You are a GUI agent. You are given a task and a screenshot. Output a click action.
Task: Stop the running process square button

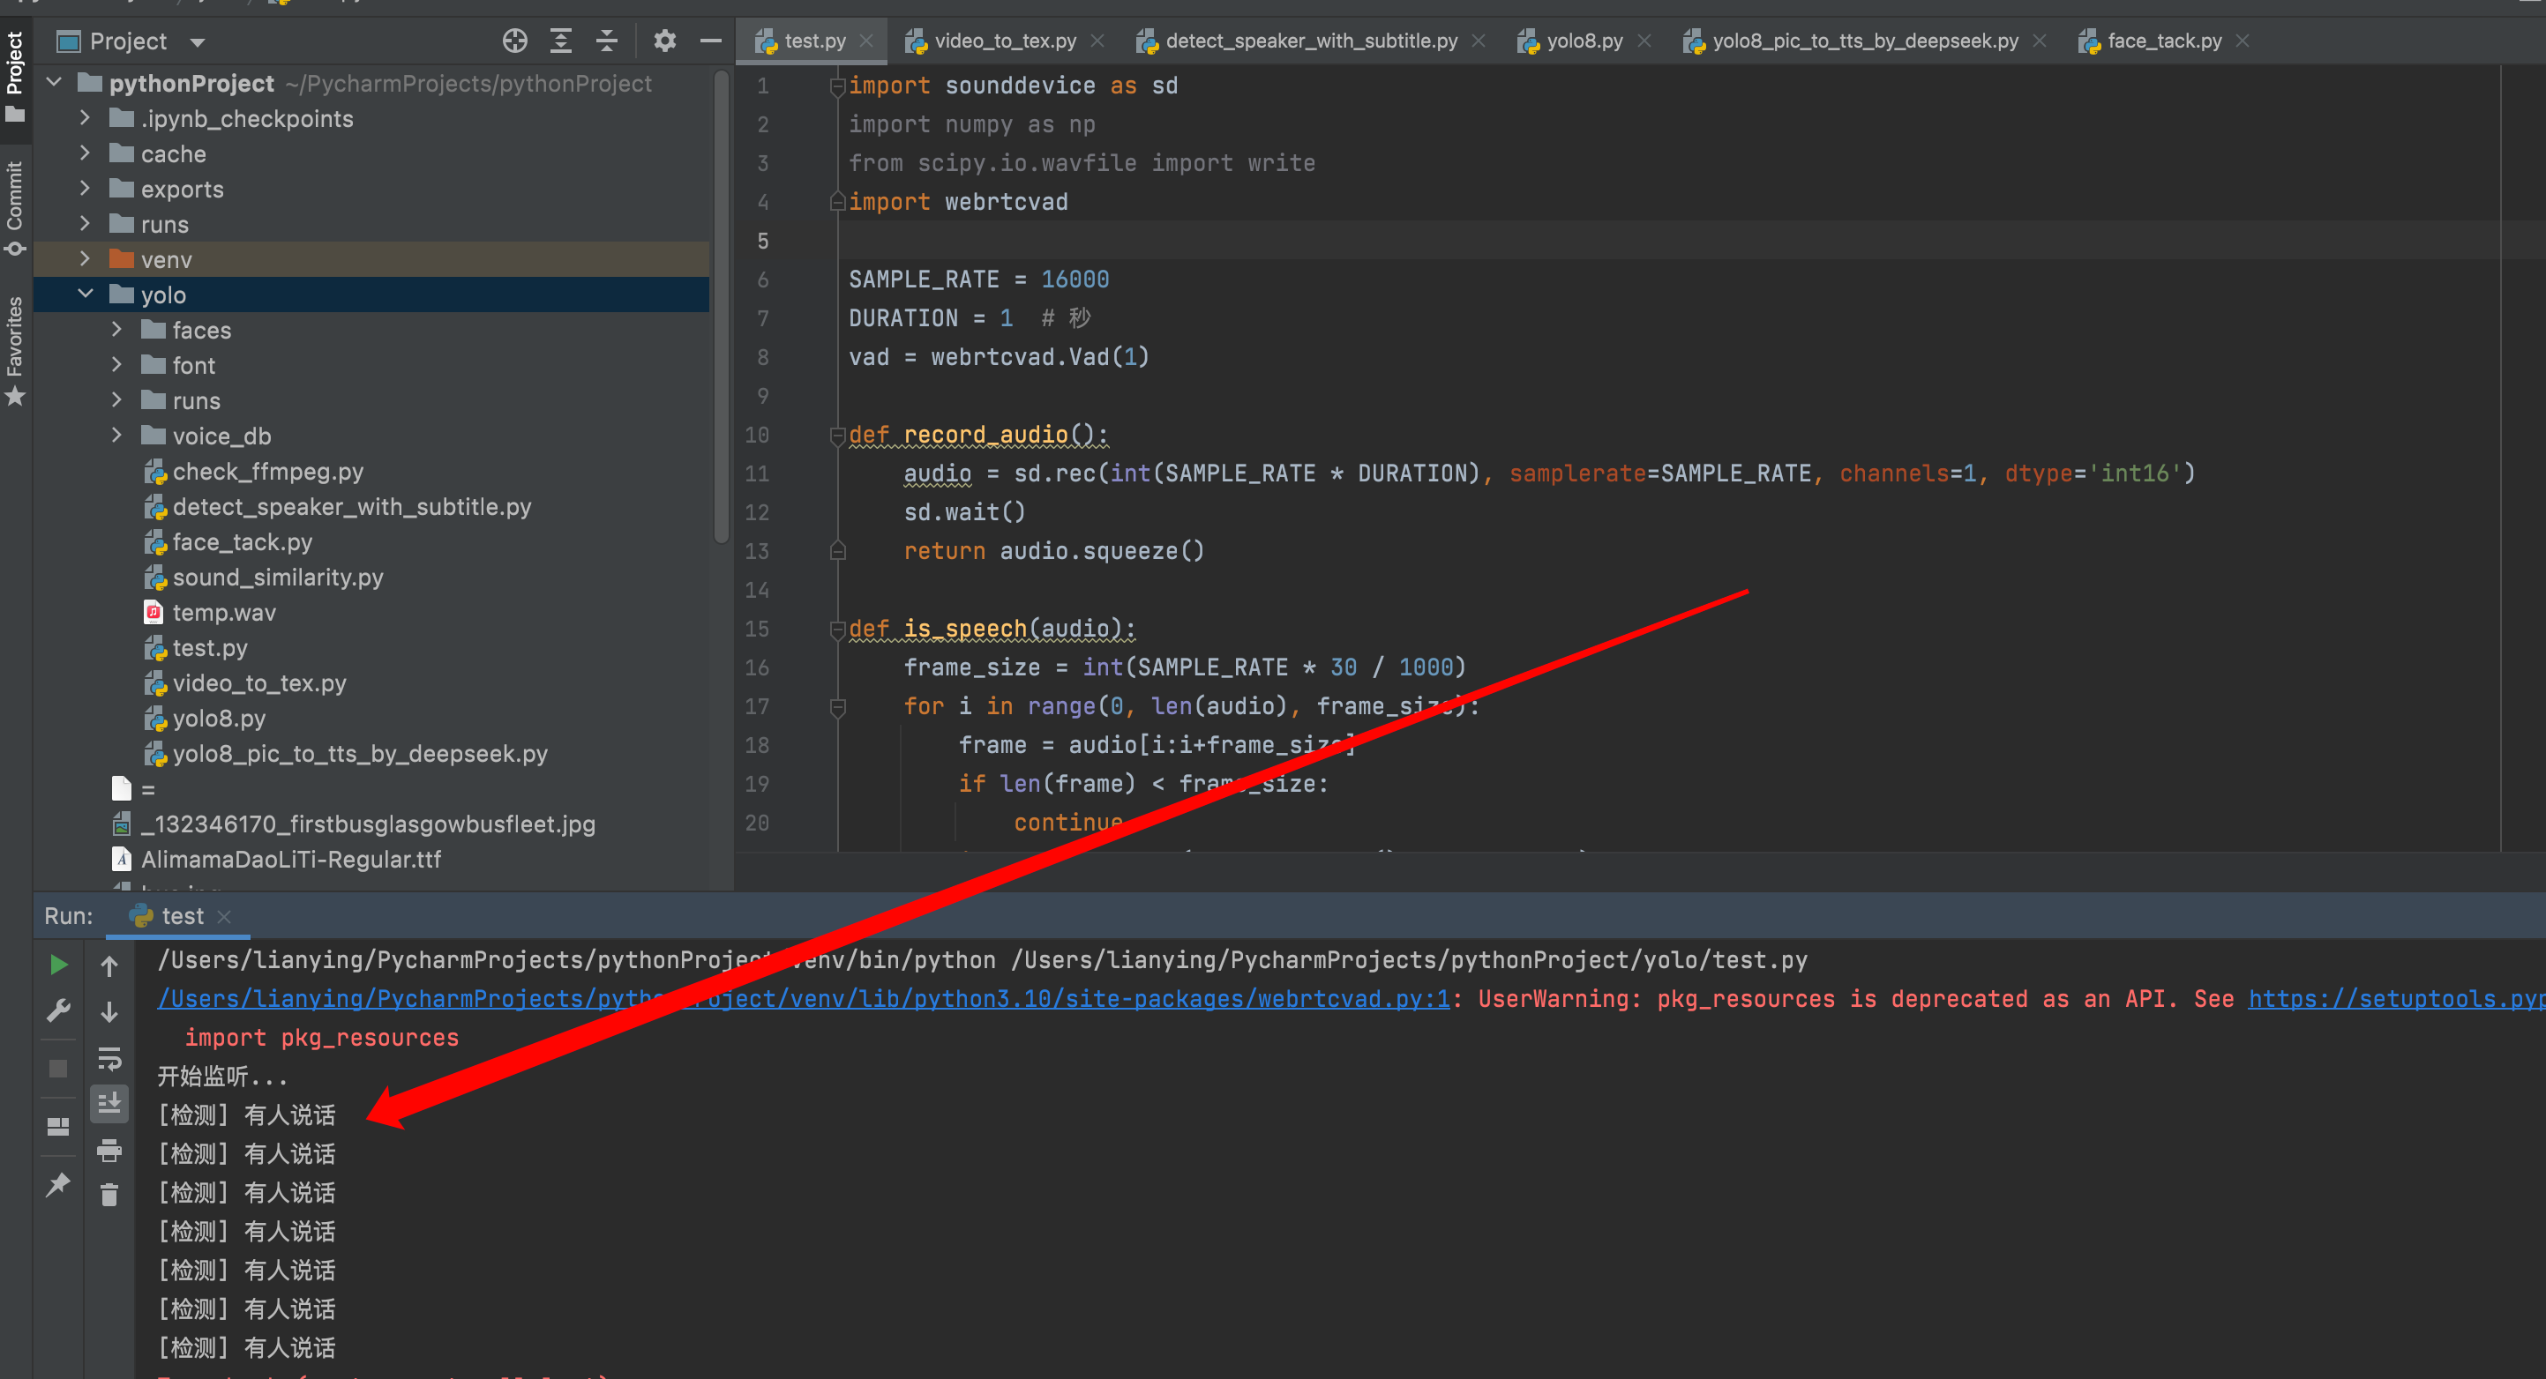(58, 1069)
